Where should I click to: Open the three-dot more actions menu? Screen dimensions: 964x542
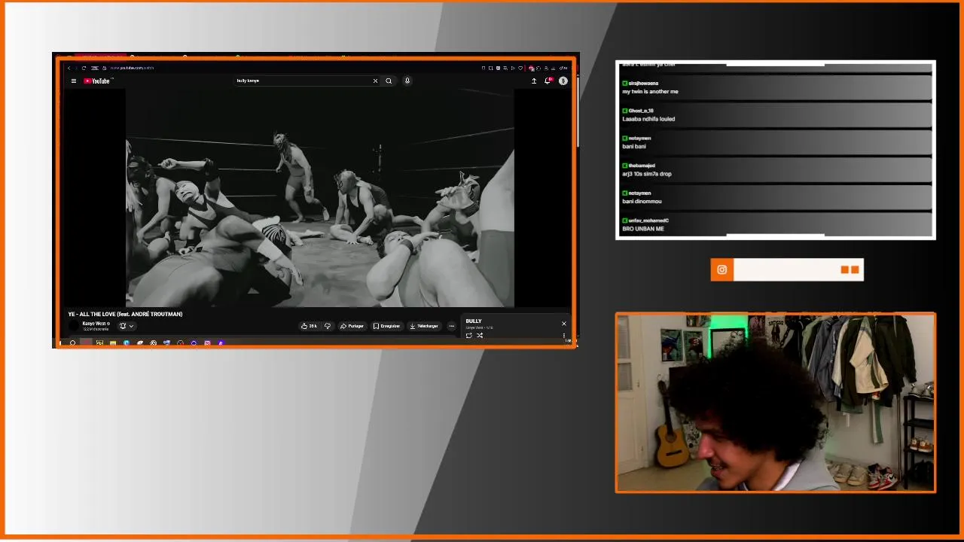[x=451, y=326]
